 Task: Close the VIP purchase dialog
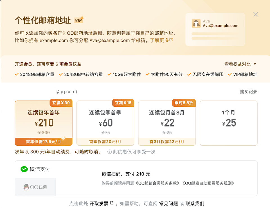pyautogui.click(x=256, y=14)
